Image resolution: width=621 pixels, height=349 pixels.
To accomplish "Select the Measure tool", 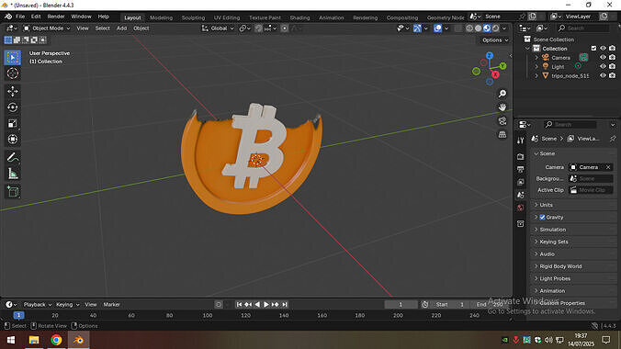I will (x=13, y=174).
